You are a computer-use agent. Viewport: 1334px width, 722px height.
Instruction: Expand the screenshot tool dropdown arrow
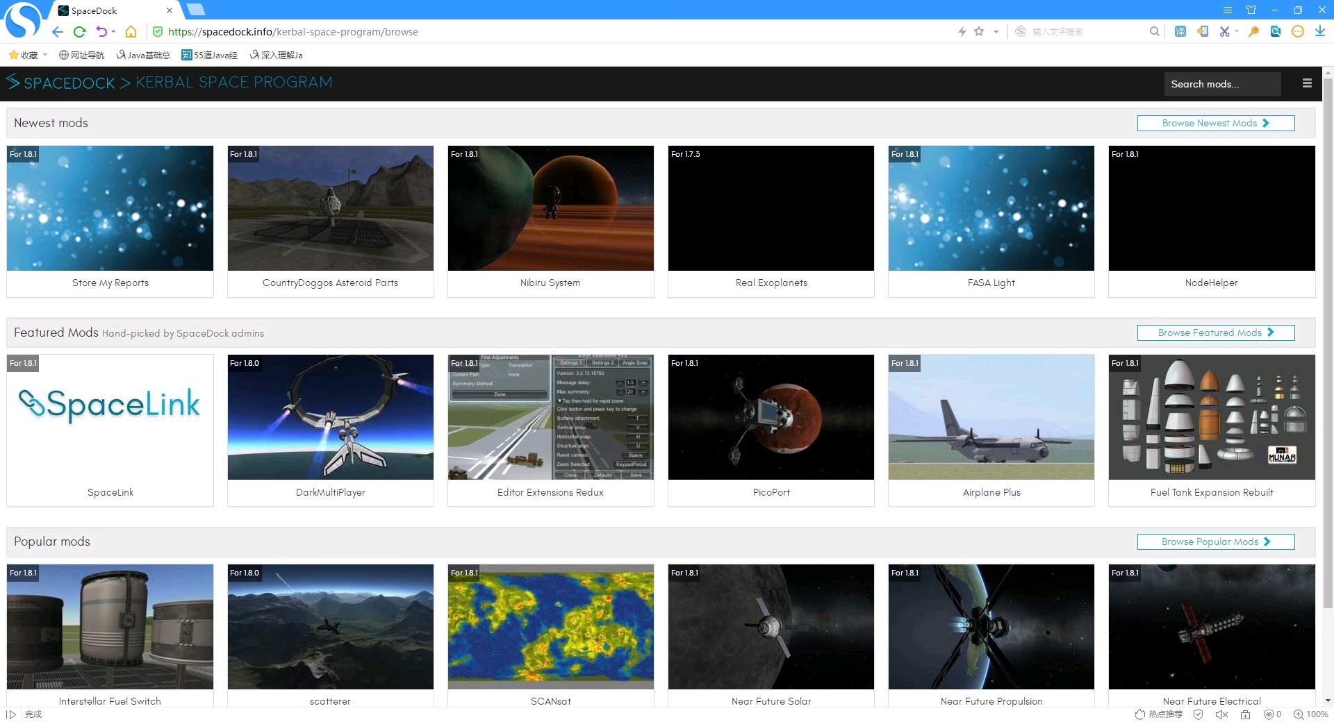1237,31
